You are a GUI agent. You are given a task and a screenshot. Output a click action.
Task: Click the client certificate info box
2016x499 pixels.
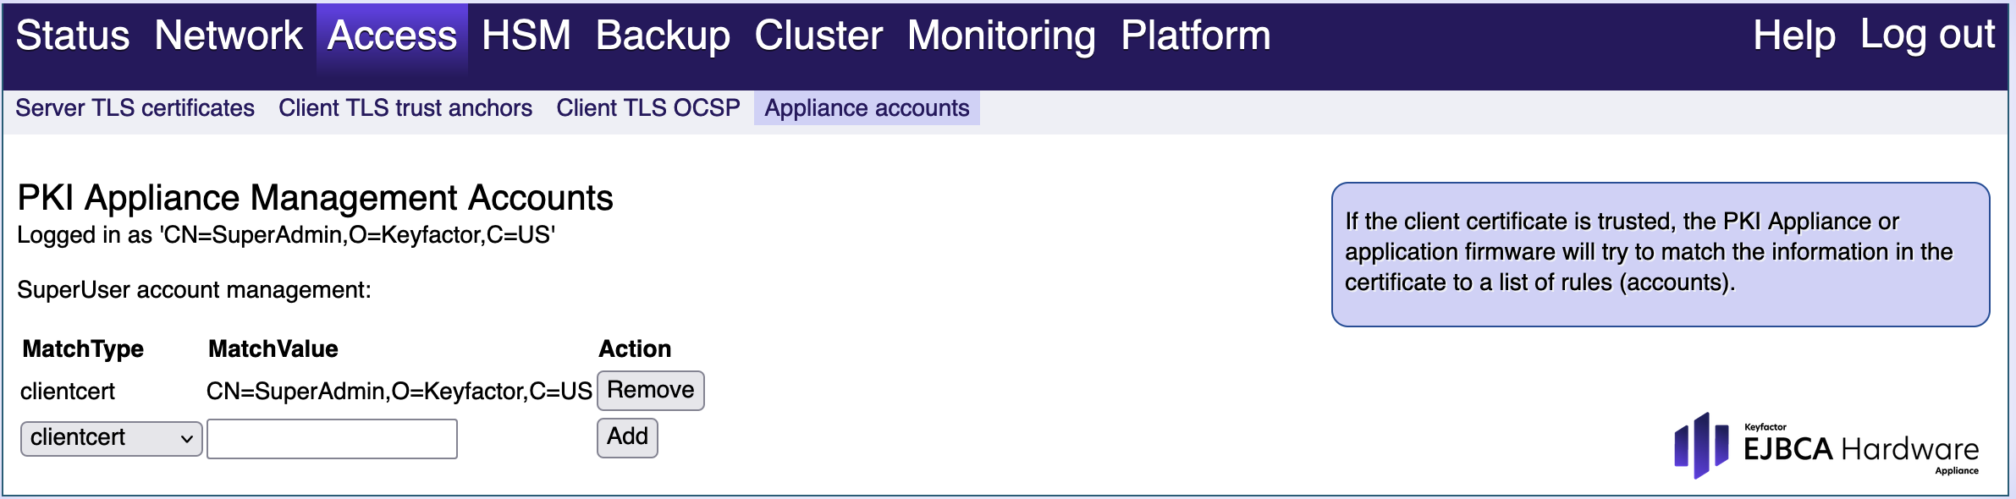(1660, 254)
